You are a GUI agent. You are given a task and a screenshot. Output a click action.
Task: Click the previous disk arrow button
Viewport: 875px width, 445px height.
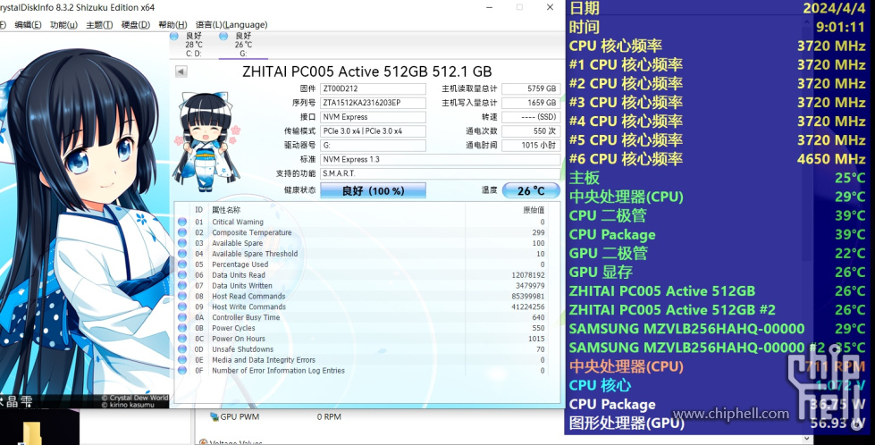(181, 71)
